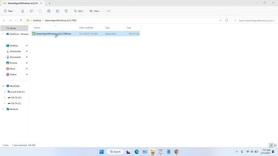Go back with the back arrow

[x=4, y=20]
